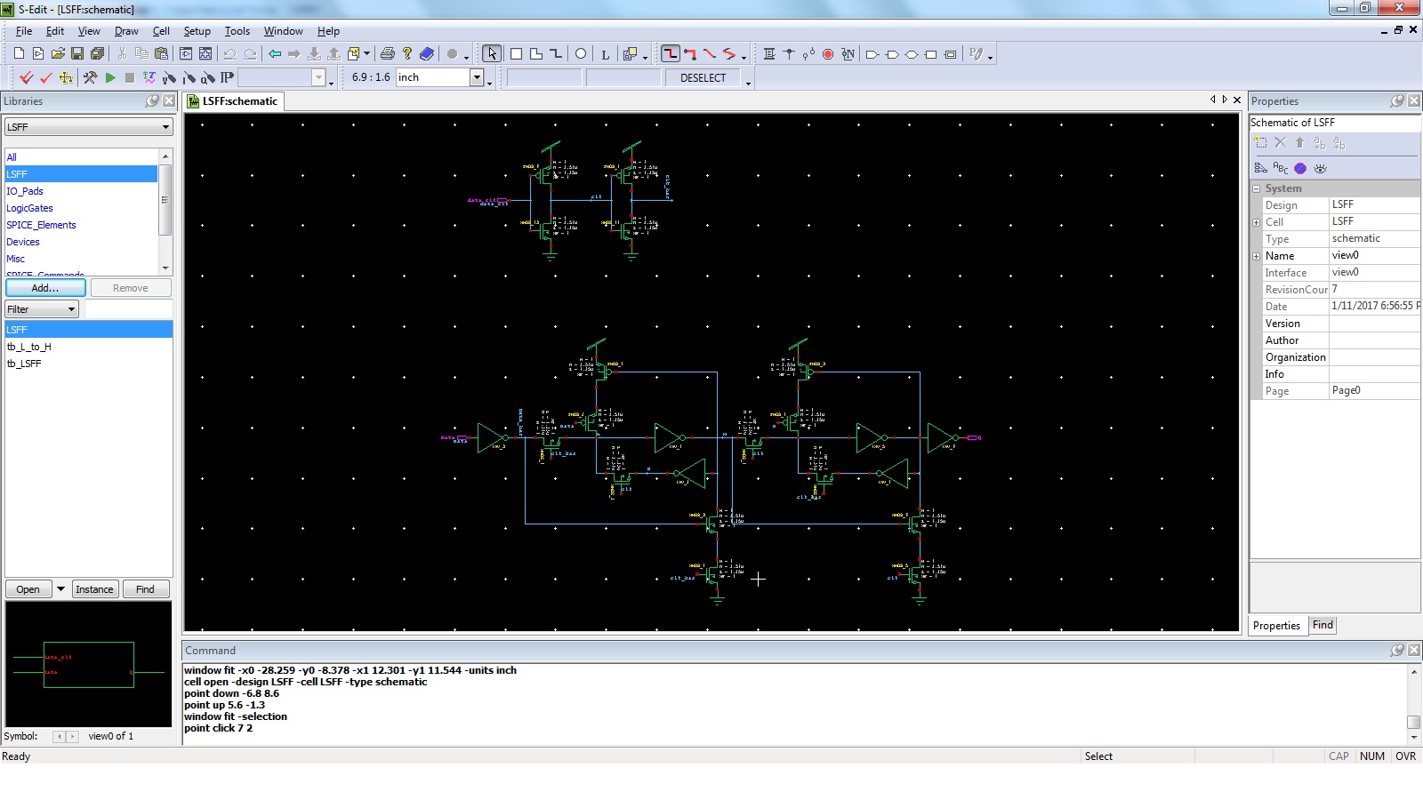Open the Tools menu
Screen dimensions: 1423x792
pyautogui.click(x=237, y=31)
